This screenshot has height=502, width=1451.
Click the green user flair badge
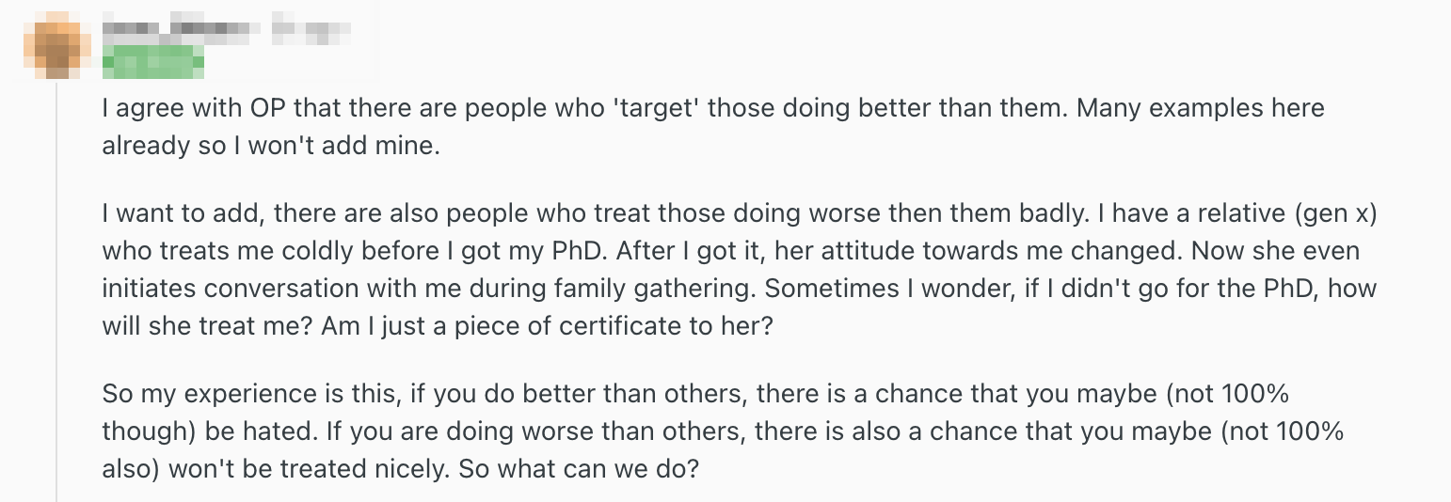coord(152,64)
